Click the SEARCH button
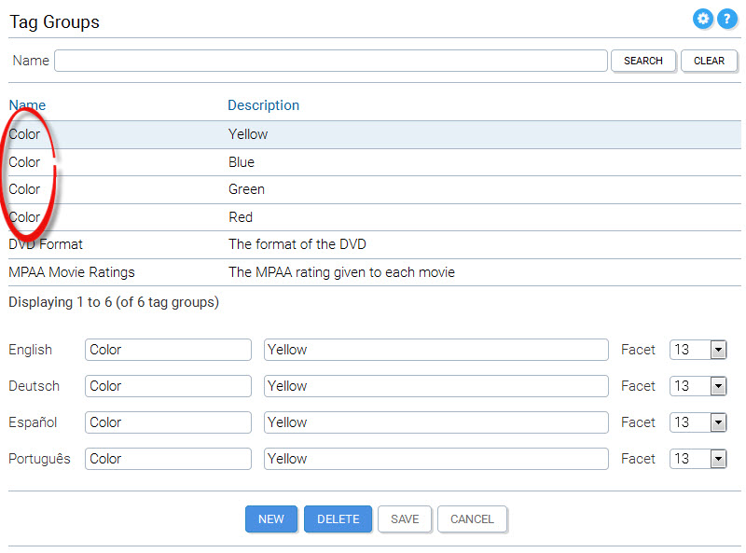Image resolution: width=746 pixels, height=553 pixels. pos(643,61)
